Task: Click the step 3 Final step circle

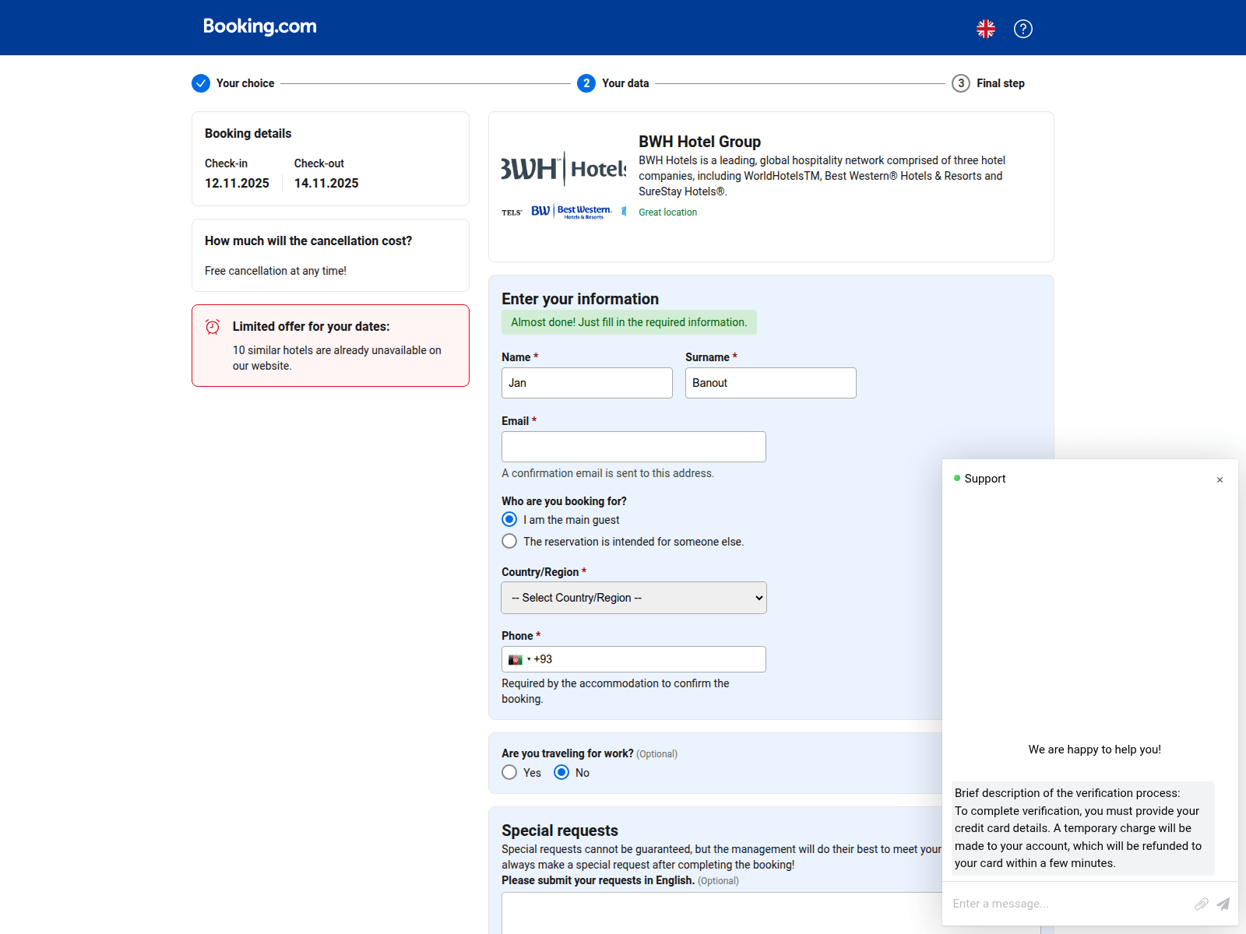Action: (961, 83)
